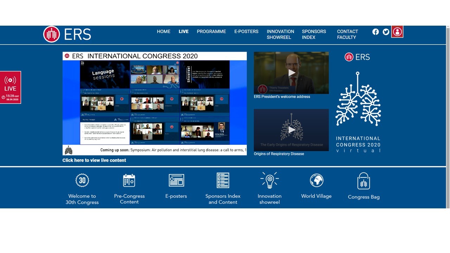Open the Twitter icon in header
The height and width of the screenshot is (253, 450).
[x=386, y=32]
